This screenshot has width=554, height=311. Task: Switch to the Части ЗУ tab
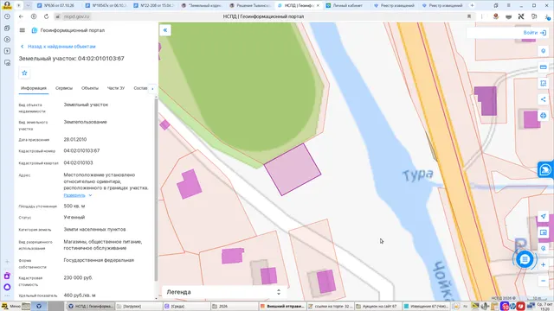[x=116, y=88]
